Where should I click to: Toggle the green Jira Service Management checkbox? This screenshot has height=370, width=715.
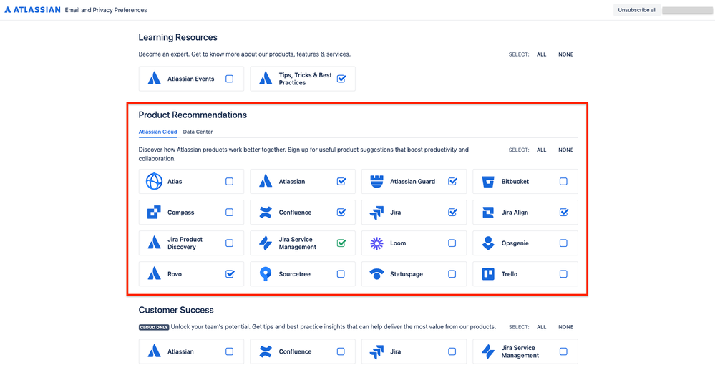coord(341,243)
